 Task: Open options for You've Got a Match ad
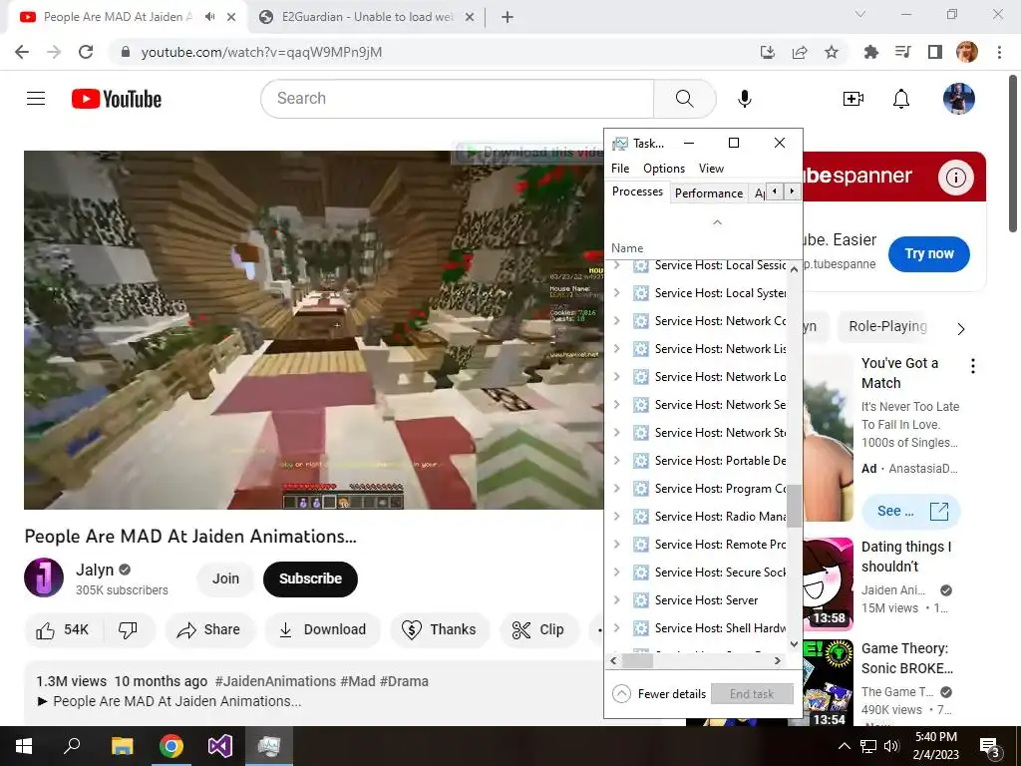[x=973, y=366]
